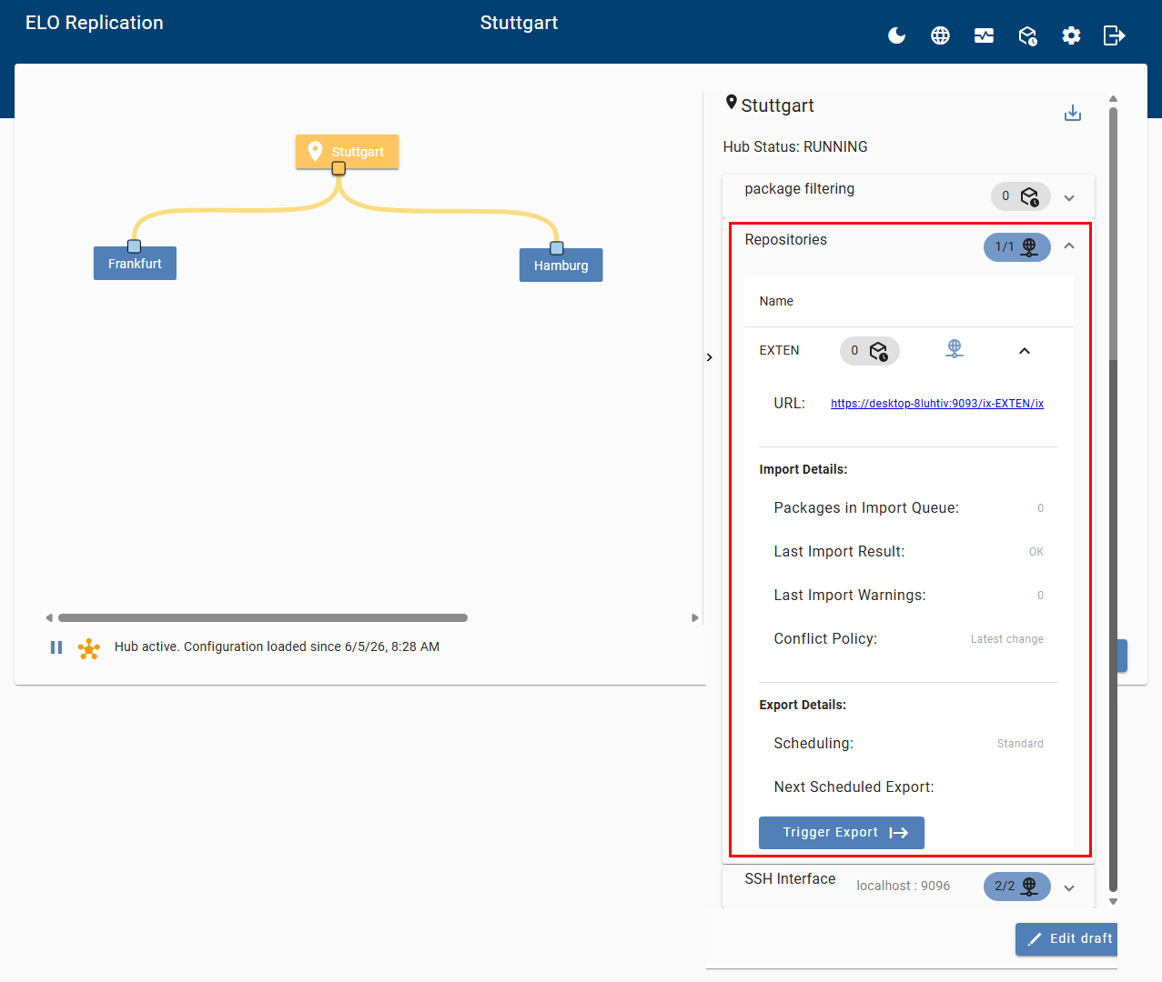Open the monitoring activity icon in header

(x=984, y=35)
